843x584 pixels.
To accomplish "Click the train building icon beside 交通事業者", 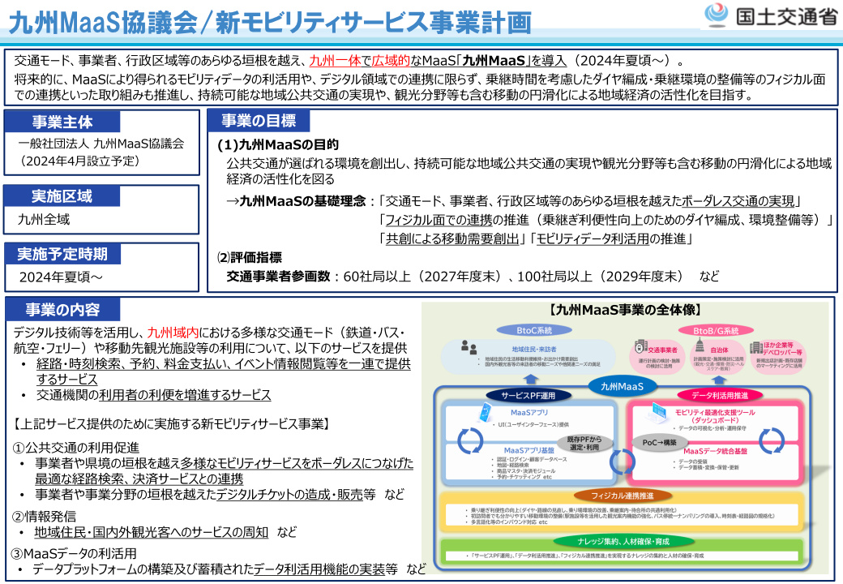I will coord(640,346).
